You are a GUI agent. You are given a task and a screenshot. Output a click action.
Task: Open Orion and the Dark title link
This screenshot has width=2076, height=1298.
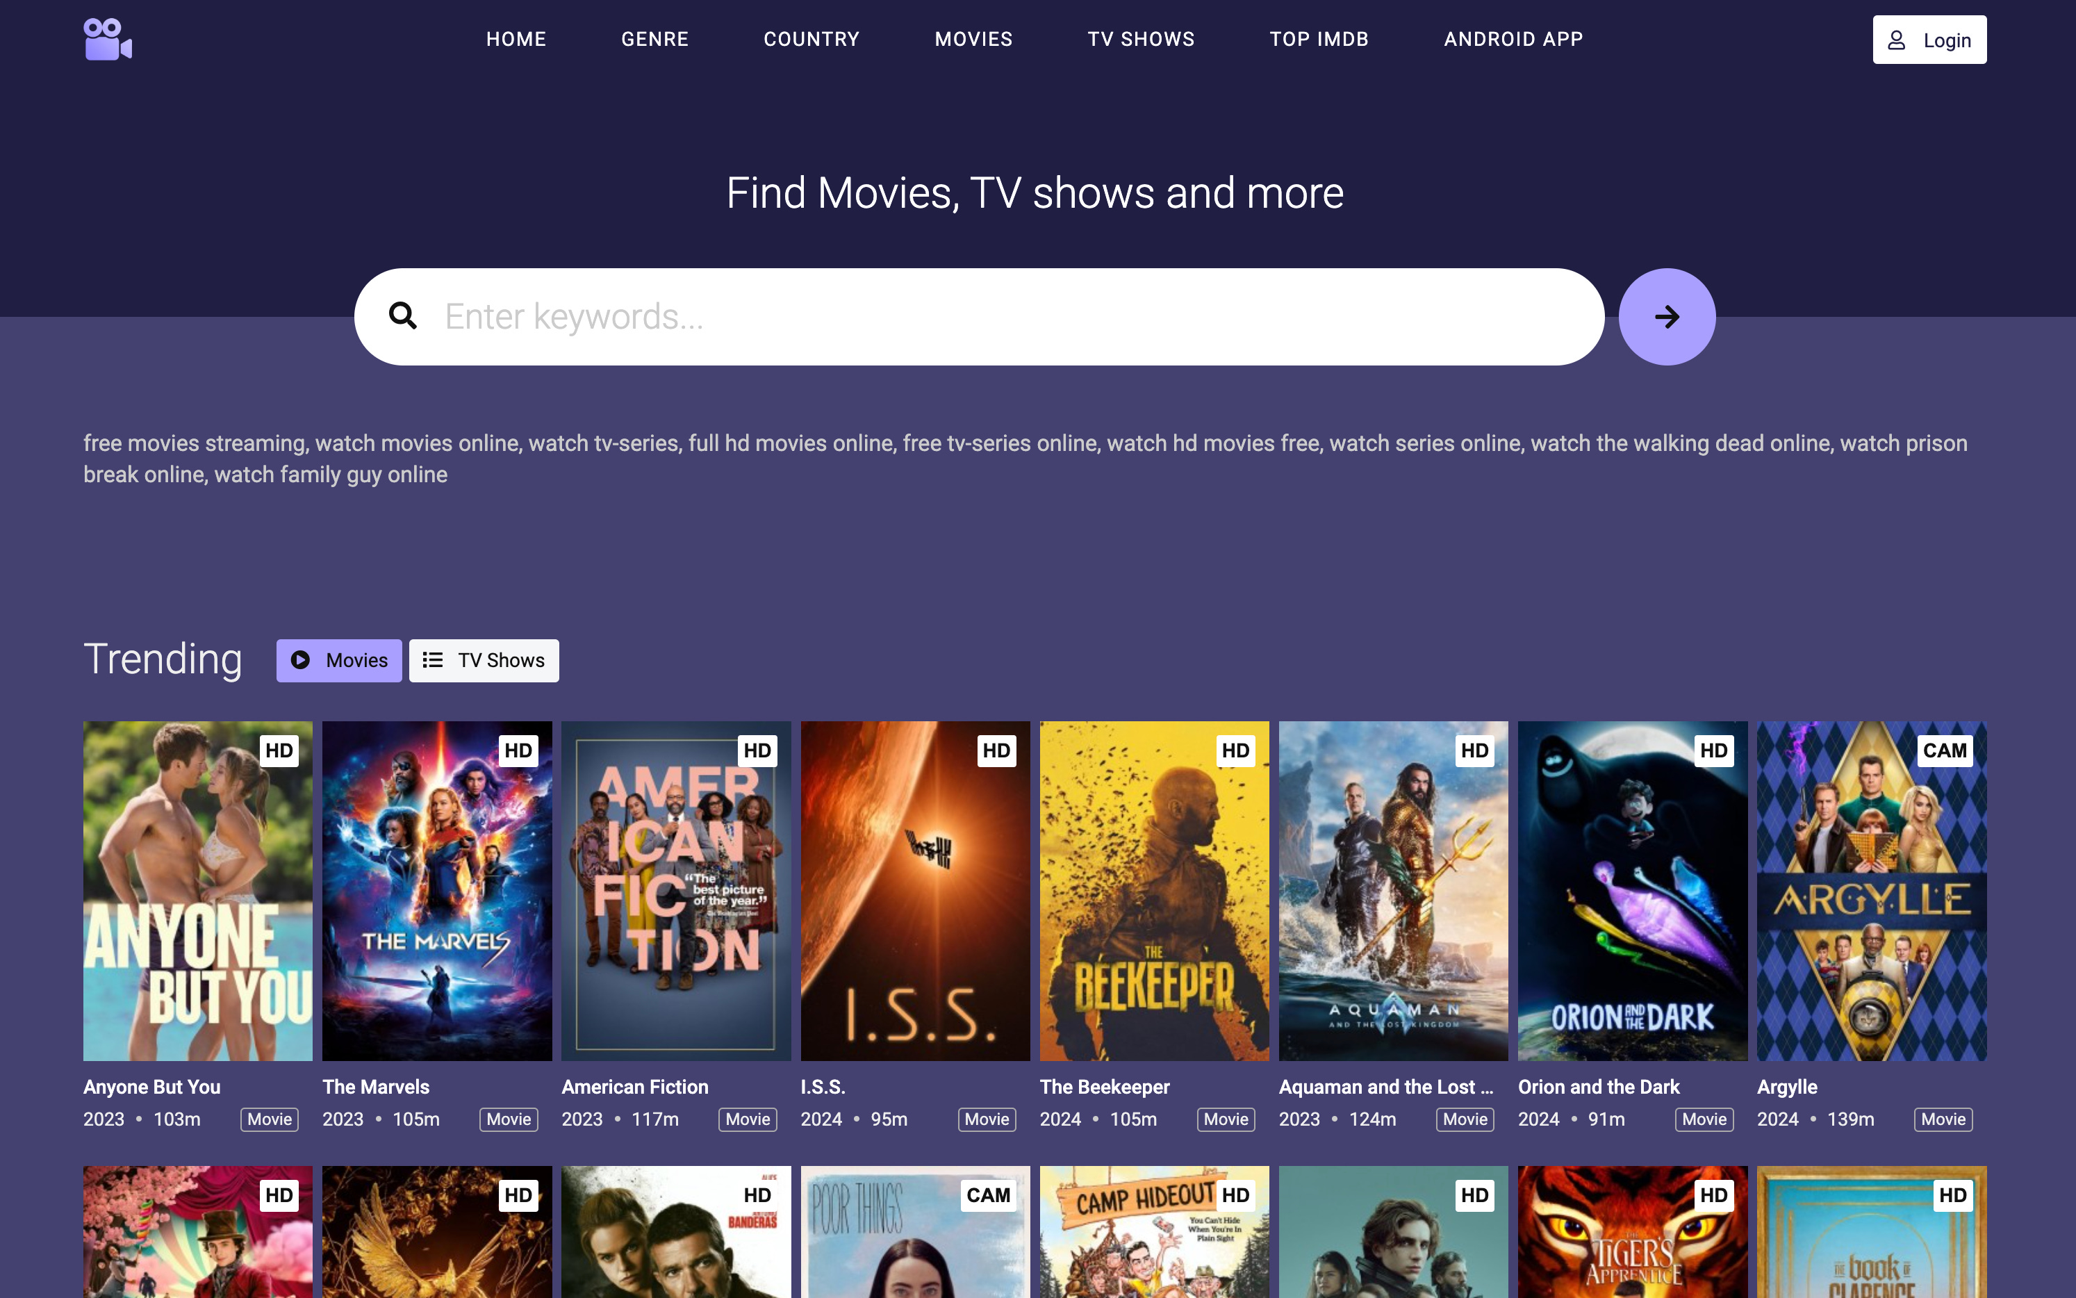[1599, 1087]
